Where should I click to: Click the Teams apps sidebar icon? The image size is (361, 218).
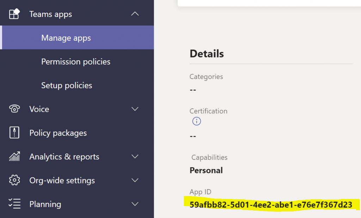(14, 14)
